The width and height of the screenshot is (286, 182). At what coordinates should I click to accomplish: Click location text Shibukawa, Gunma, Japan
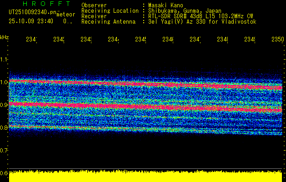coord(185,11)
